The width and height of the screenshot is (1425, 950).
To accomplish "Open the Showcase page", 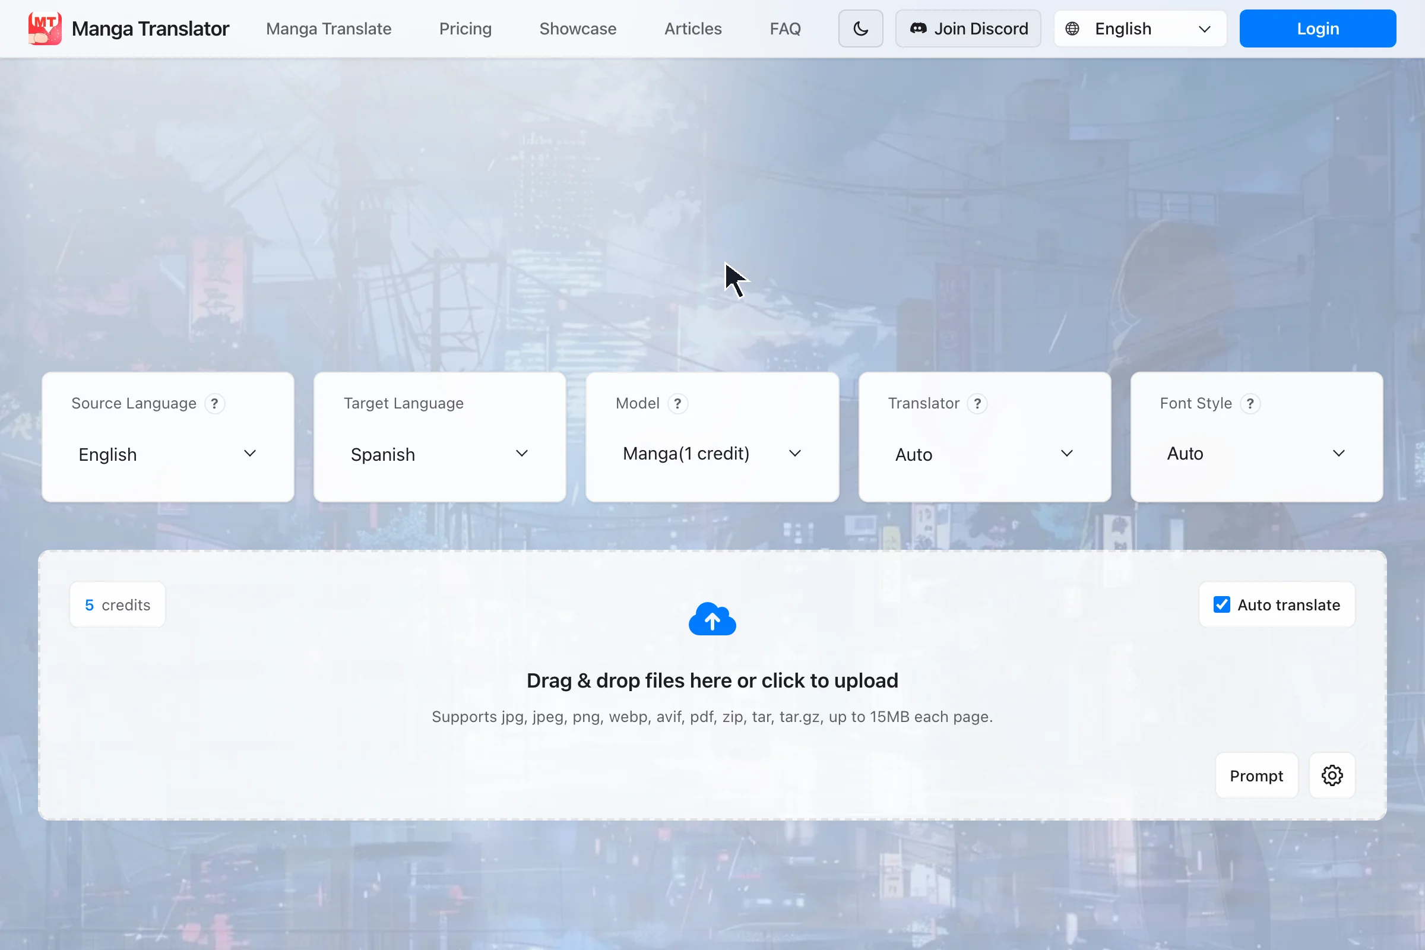I will point(578,28).
